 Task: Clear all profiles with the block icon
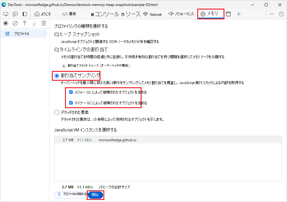(x=15, y=23)
